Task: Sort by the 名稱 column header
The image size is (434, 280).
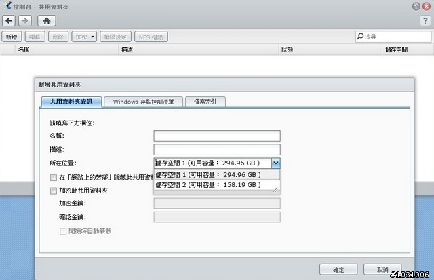Action: (66, 49)
